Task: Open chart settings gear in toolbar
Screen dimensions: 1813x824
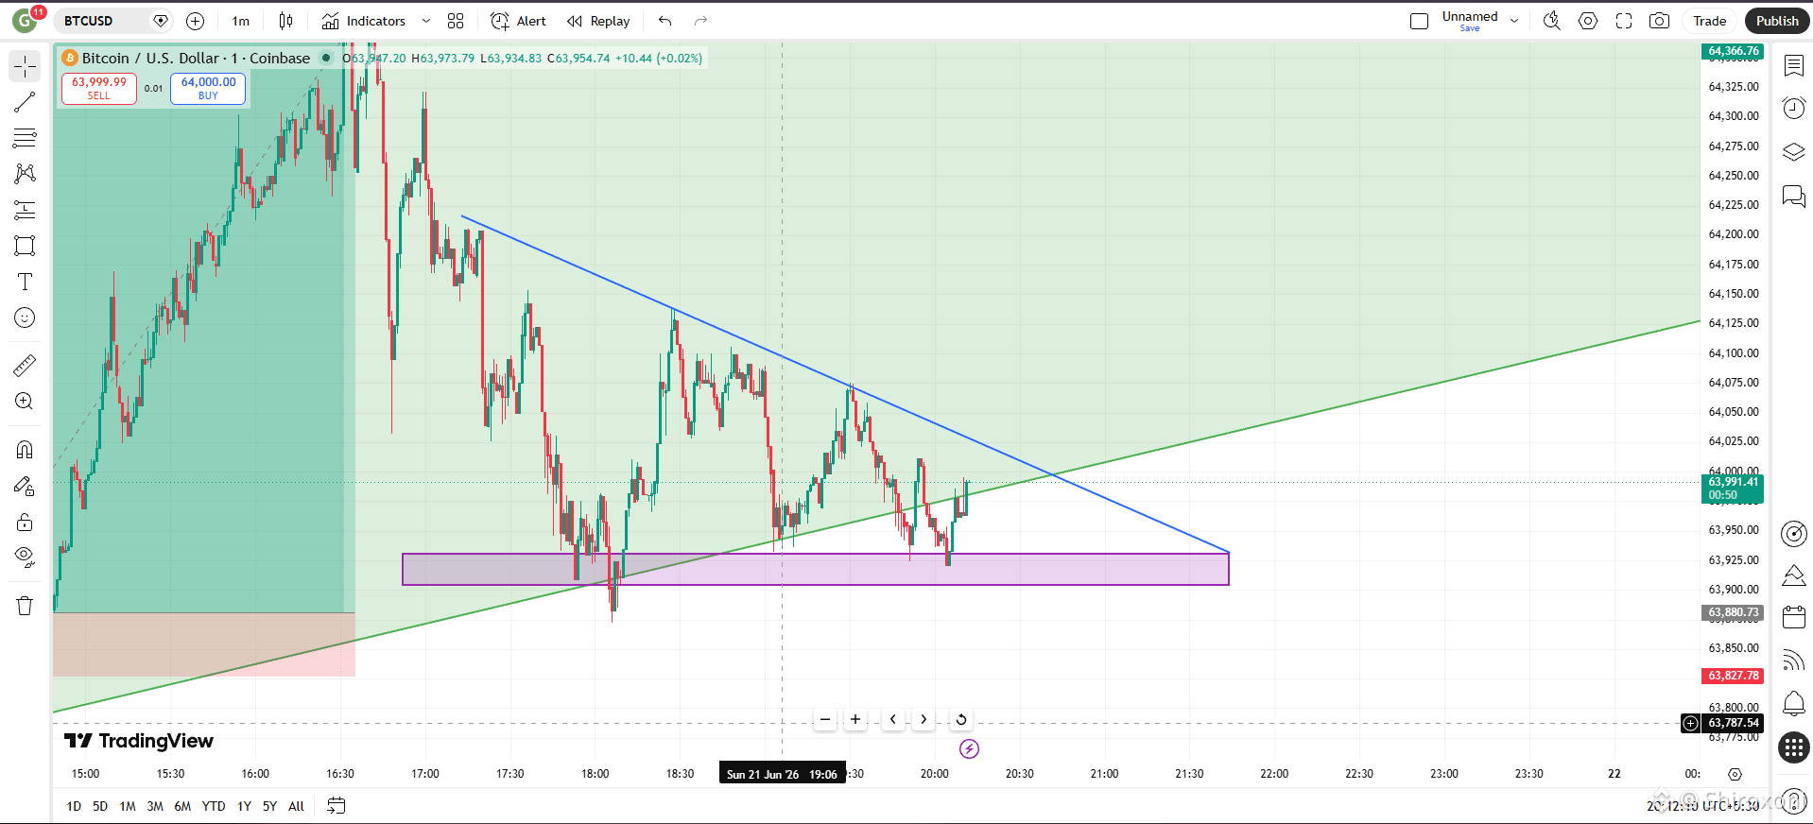Action: 1588,21
